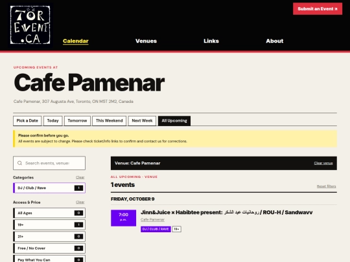Click the FRIDAY, OCTOBER 9 date heading

133,199
